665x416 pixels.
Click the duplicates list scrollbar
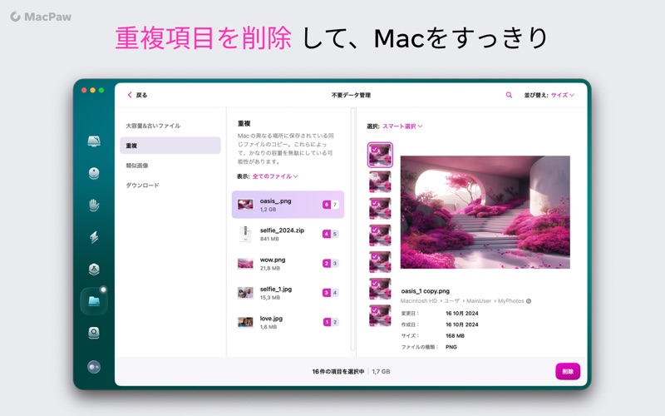(x=352, y=230)
